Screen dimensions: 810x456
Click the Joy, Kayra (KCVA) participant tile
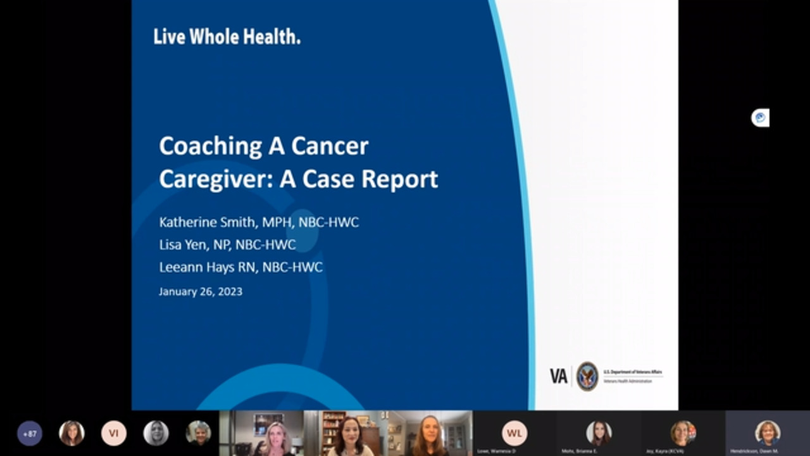coord(683,433)
